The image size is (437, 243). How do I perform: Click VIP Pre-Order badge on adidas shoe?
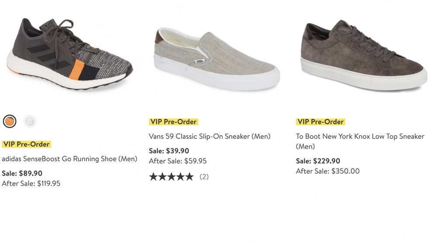(x=27, y=144)
